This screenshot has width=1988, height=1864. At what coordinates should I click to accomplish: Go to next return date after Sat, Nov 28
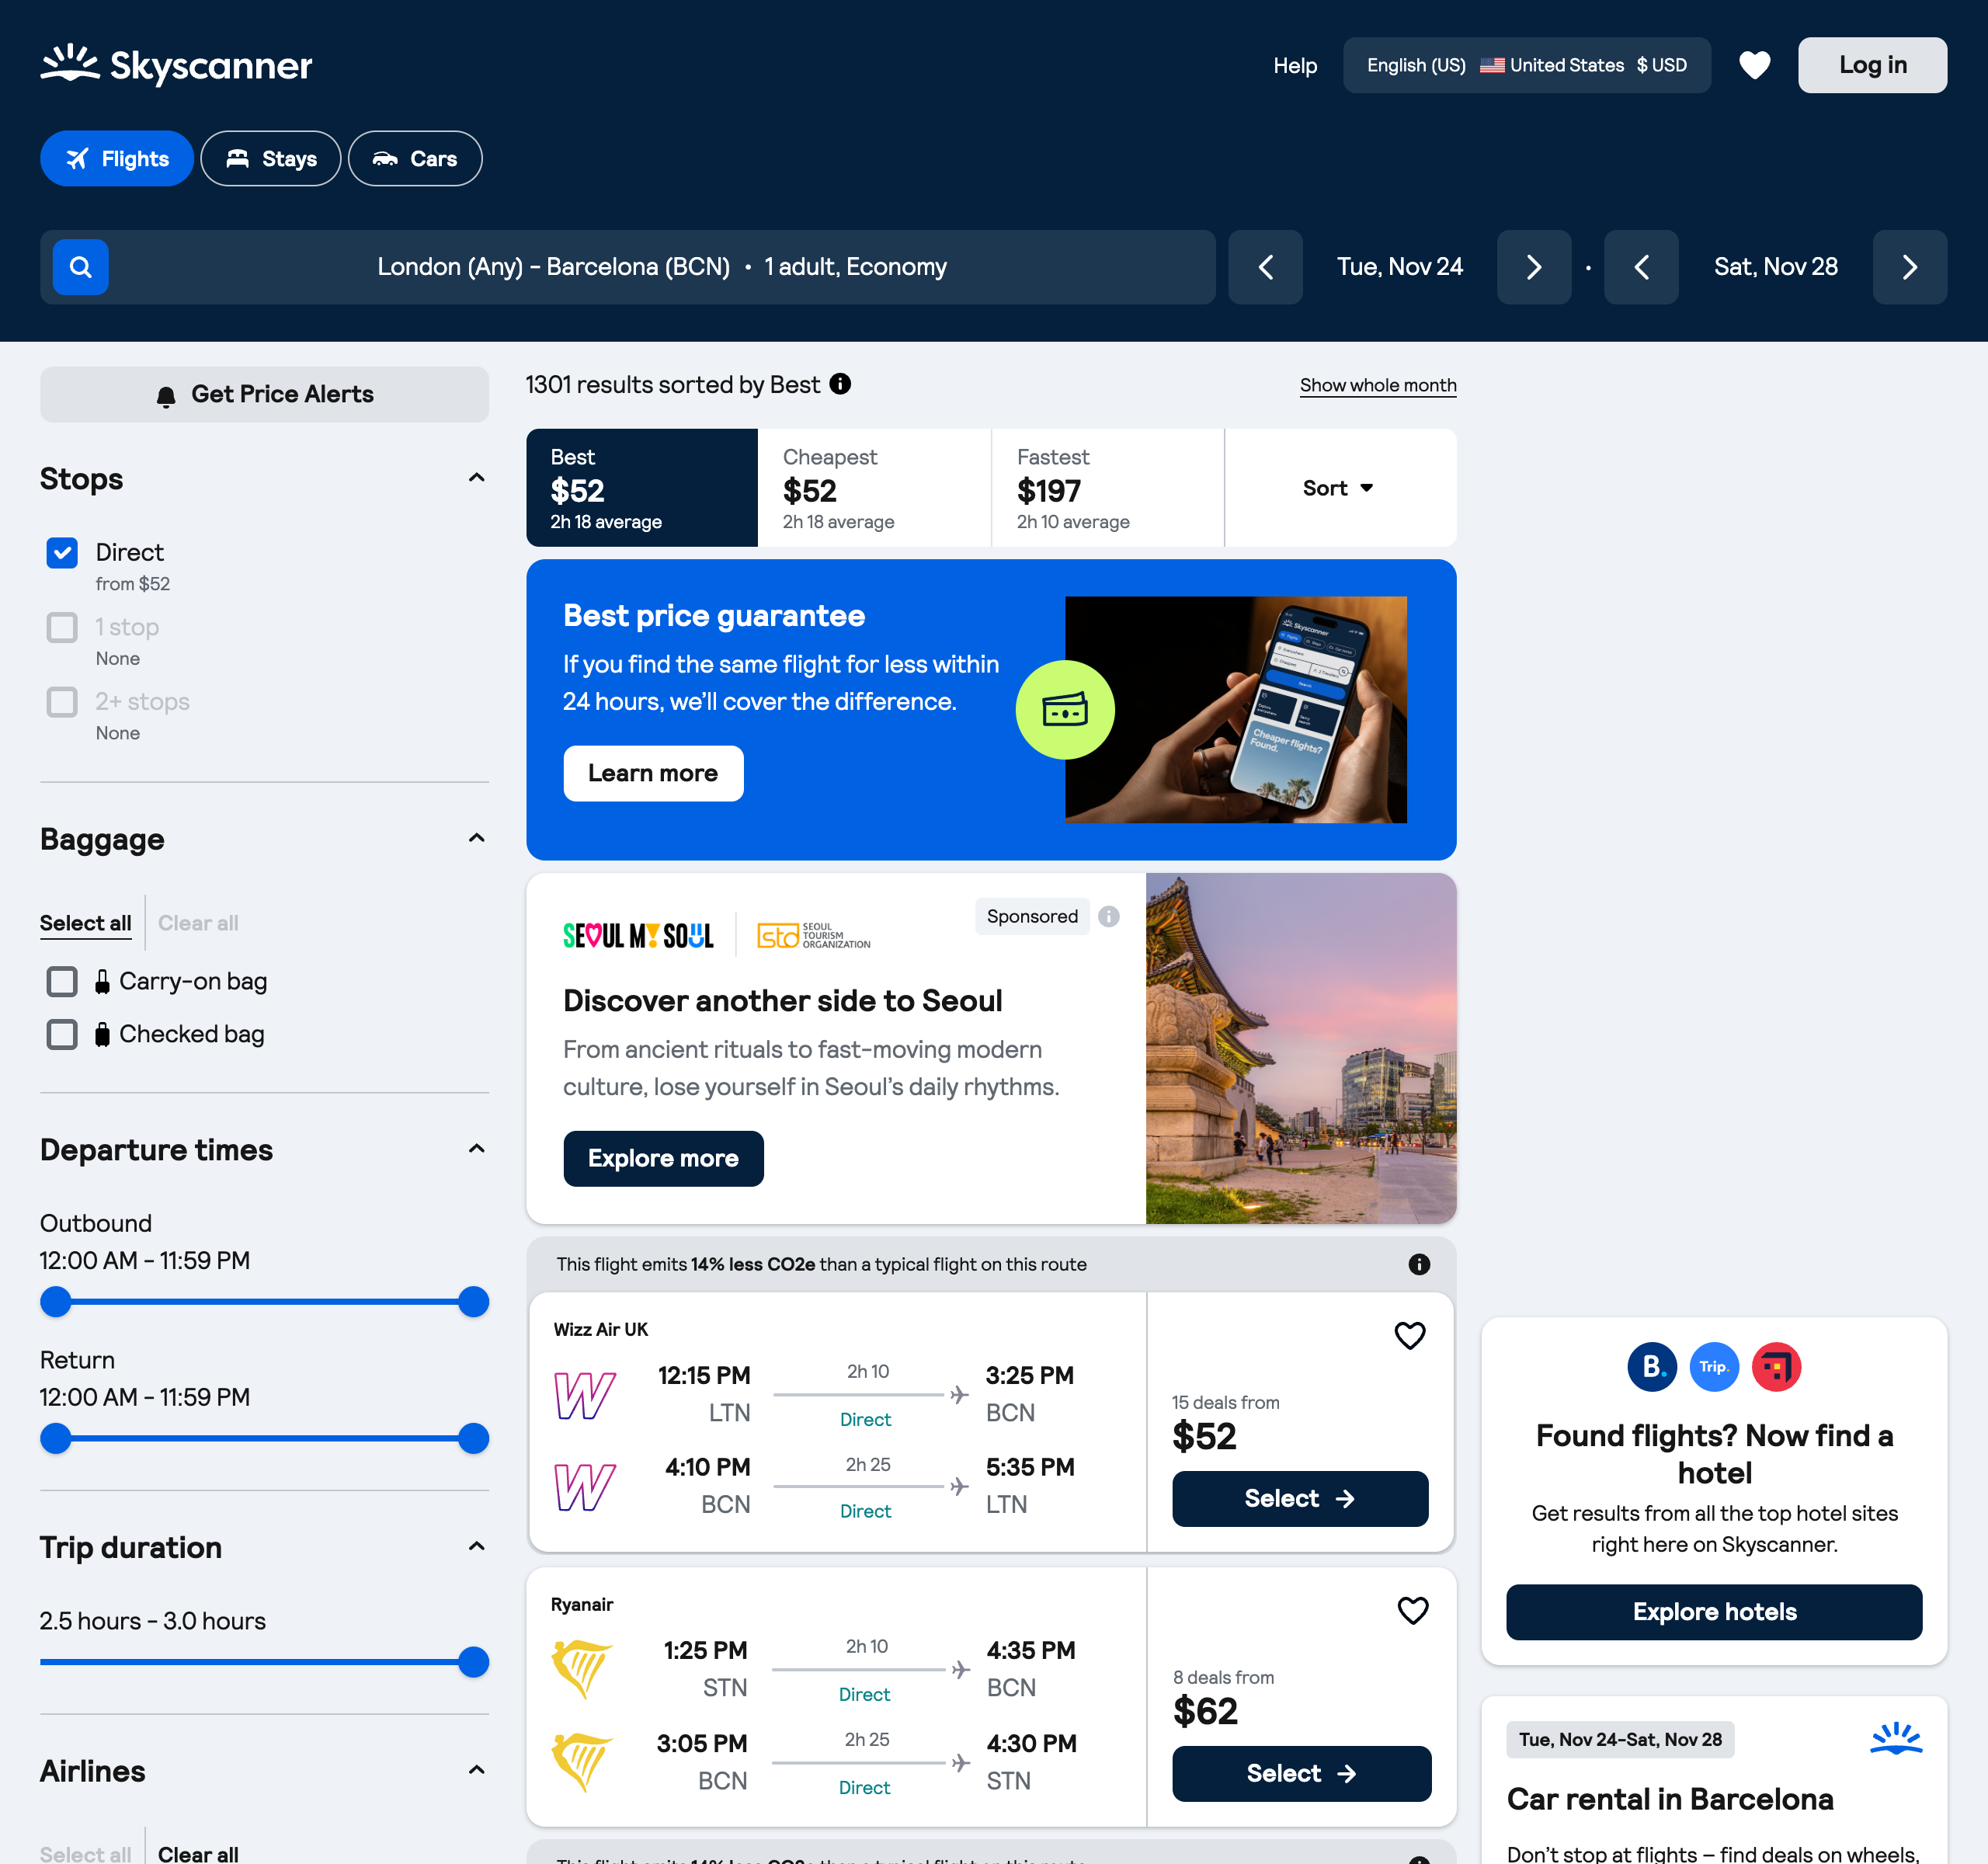[x=1909, y=267]
